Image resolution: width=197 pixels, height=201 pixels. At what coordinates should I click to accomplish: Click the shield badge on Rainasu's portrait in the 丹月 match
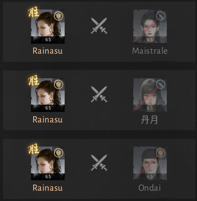point(59,84)
